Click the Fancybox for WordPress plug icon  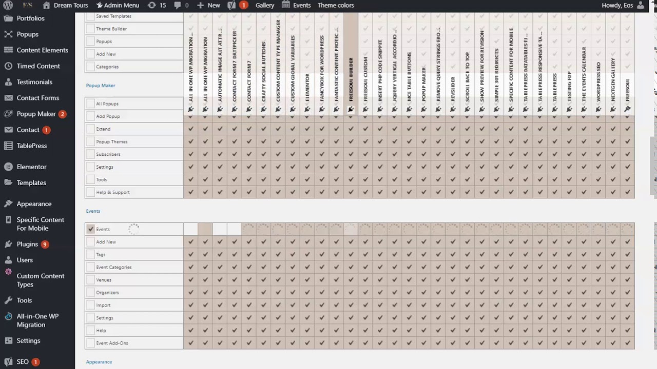[x=322, y=109]
